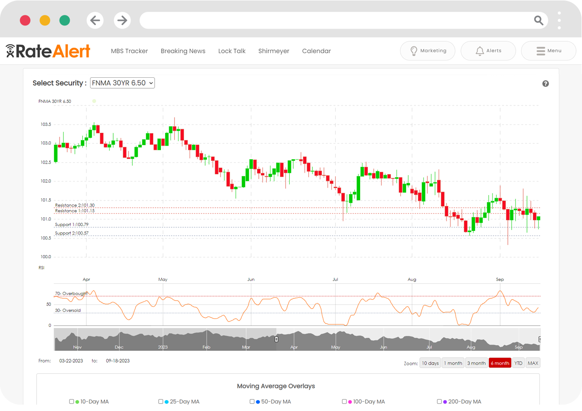Click the RateAlert logo
The image size is (582, 411).
click(48, 50)
